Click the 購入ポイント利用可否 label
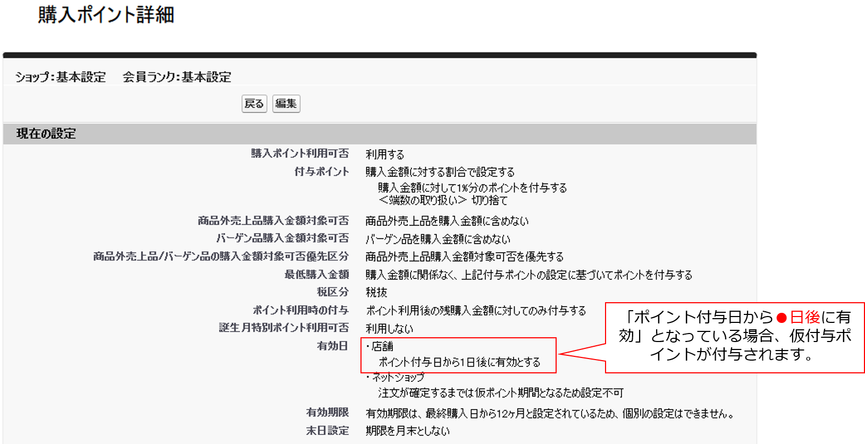Image resolution: width=865 pixels, height=444 pixels. pyautogui.click(x=300, y=153)
